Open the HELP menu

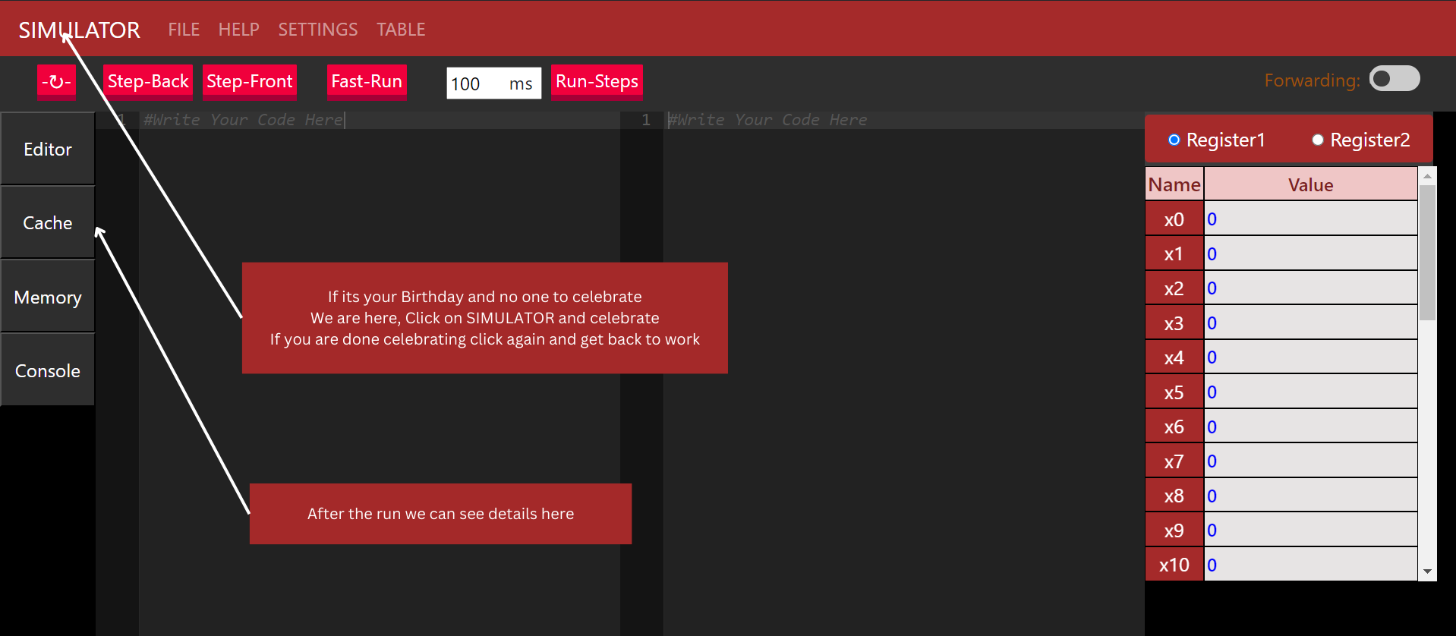(238, 30)
